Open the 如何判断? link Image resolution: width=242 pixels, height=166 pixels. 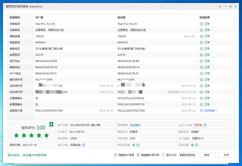click(211, 111)
